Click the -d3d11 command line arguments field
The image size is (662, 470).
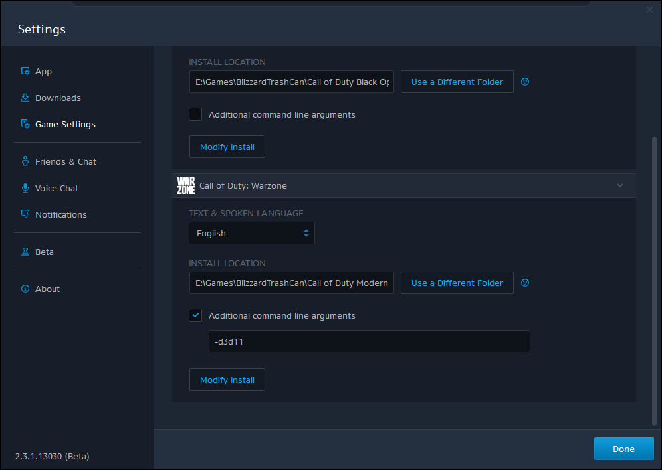(x=370, y=341)
